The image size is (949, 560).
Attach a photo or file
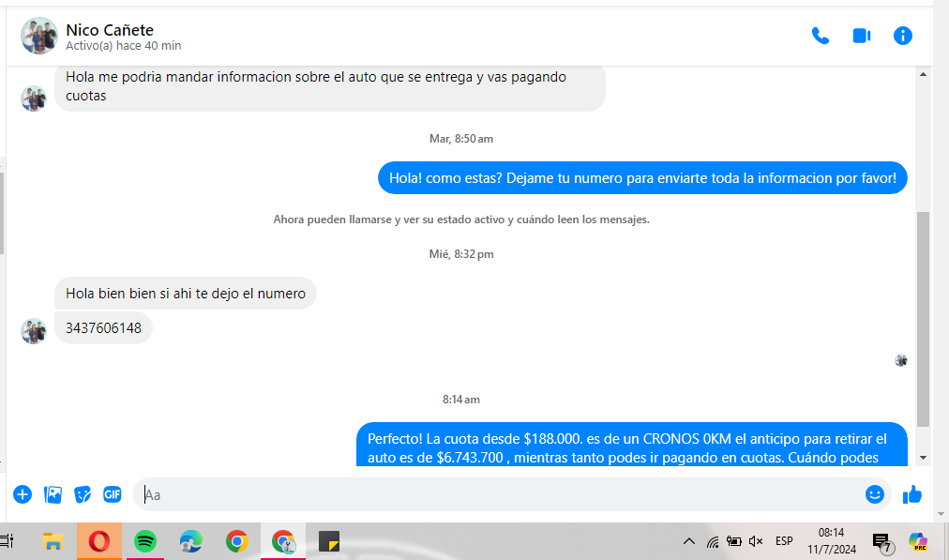53,494
